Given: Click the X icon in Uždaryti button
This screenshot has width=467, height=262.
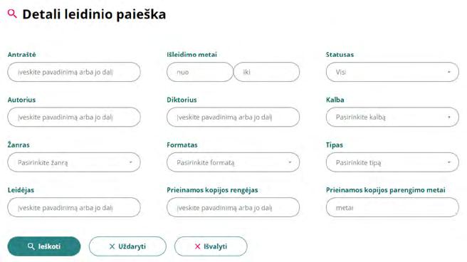Looking at the screenshot, I should 112,246.
